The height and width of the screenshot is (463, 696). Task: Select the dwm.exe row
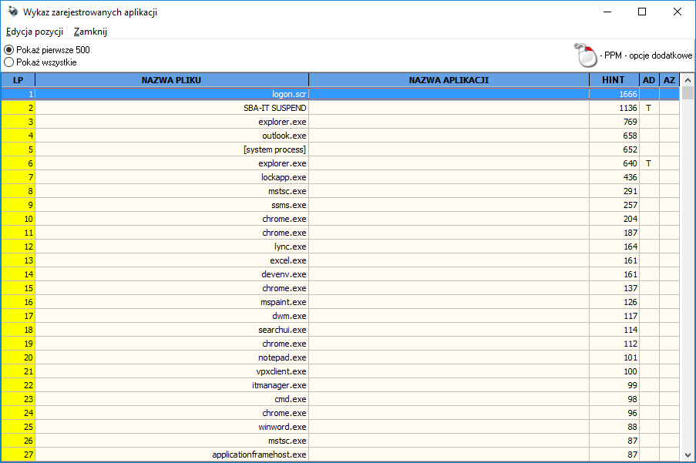tap(341, 316)
